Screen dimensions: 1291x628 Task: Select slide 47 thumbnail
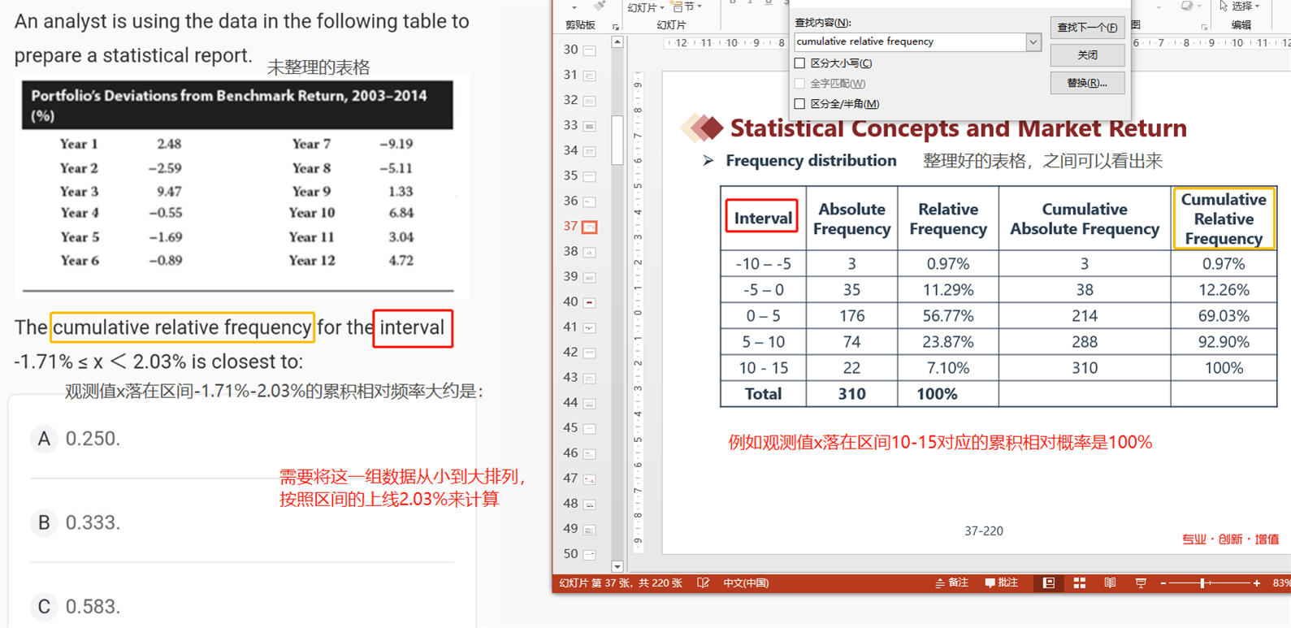pyautogui.click(x=590, y=479)
